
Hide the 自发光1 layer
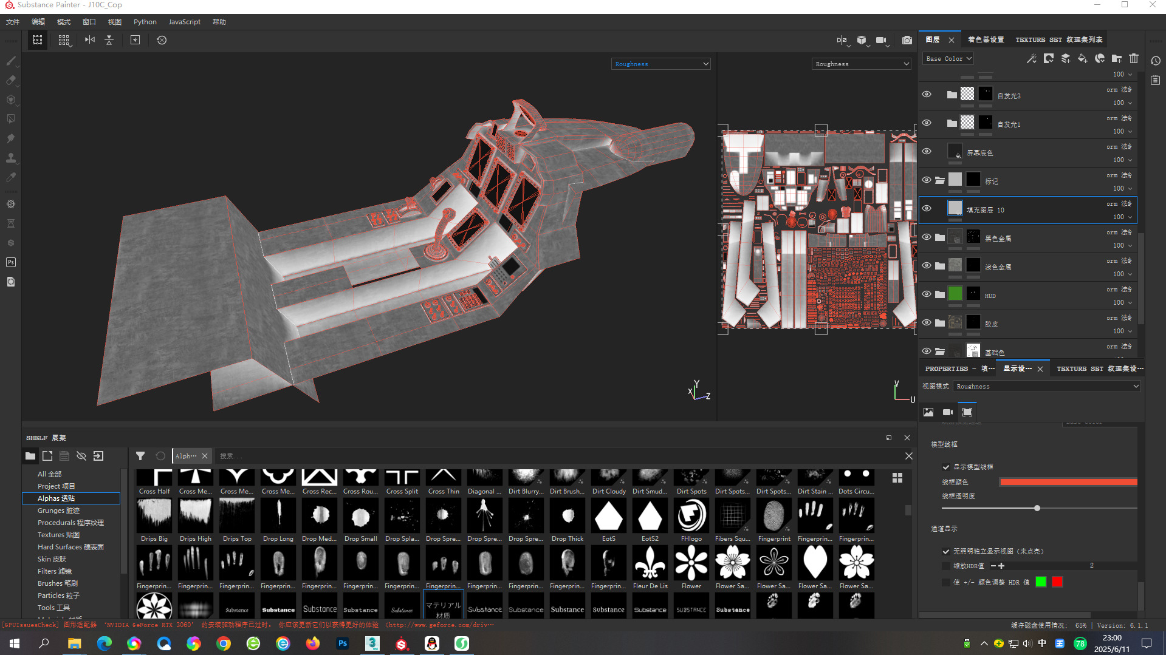(x=927, y=123)
